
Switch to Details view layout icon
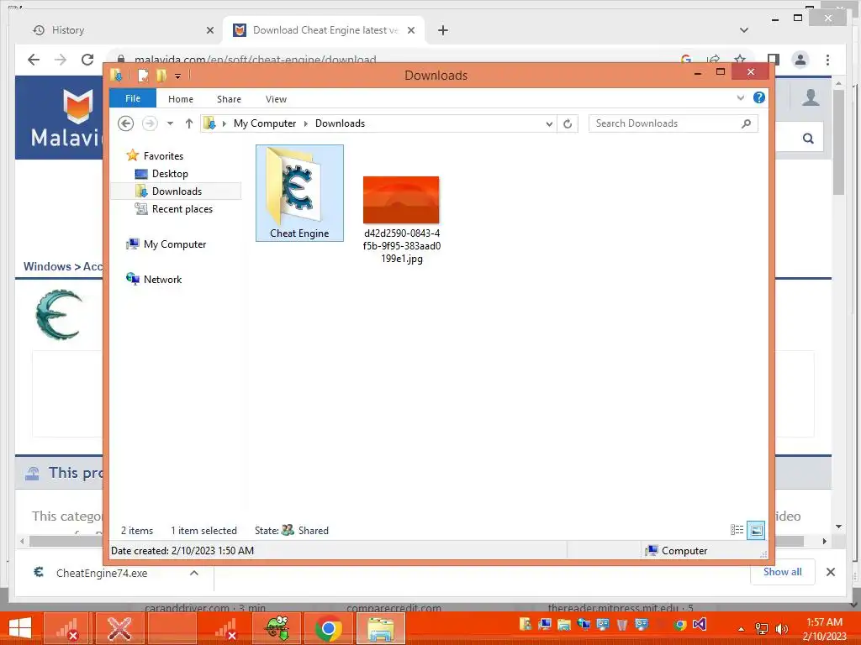click(737, 530)
